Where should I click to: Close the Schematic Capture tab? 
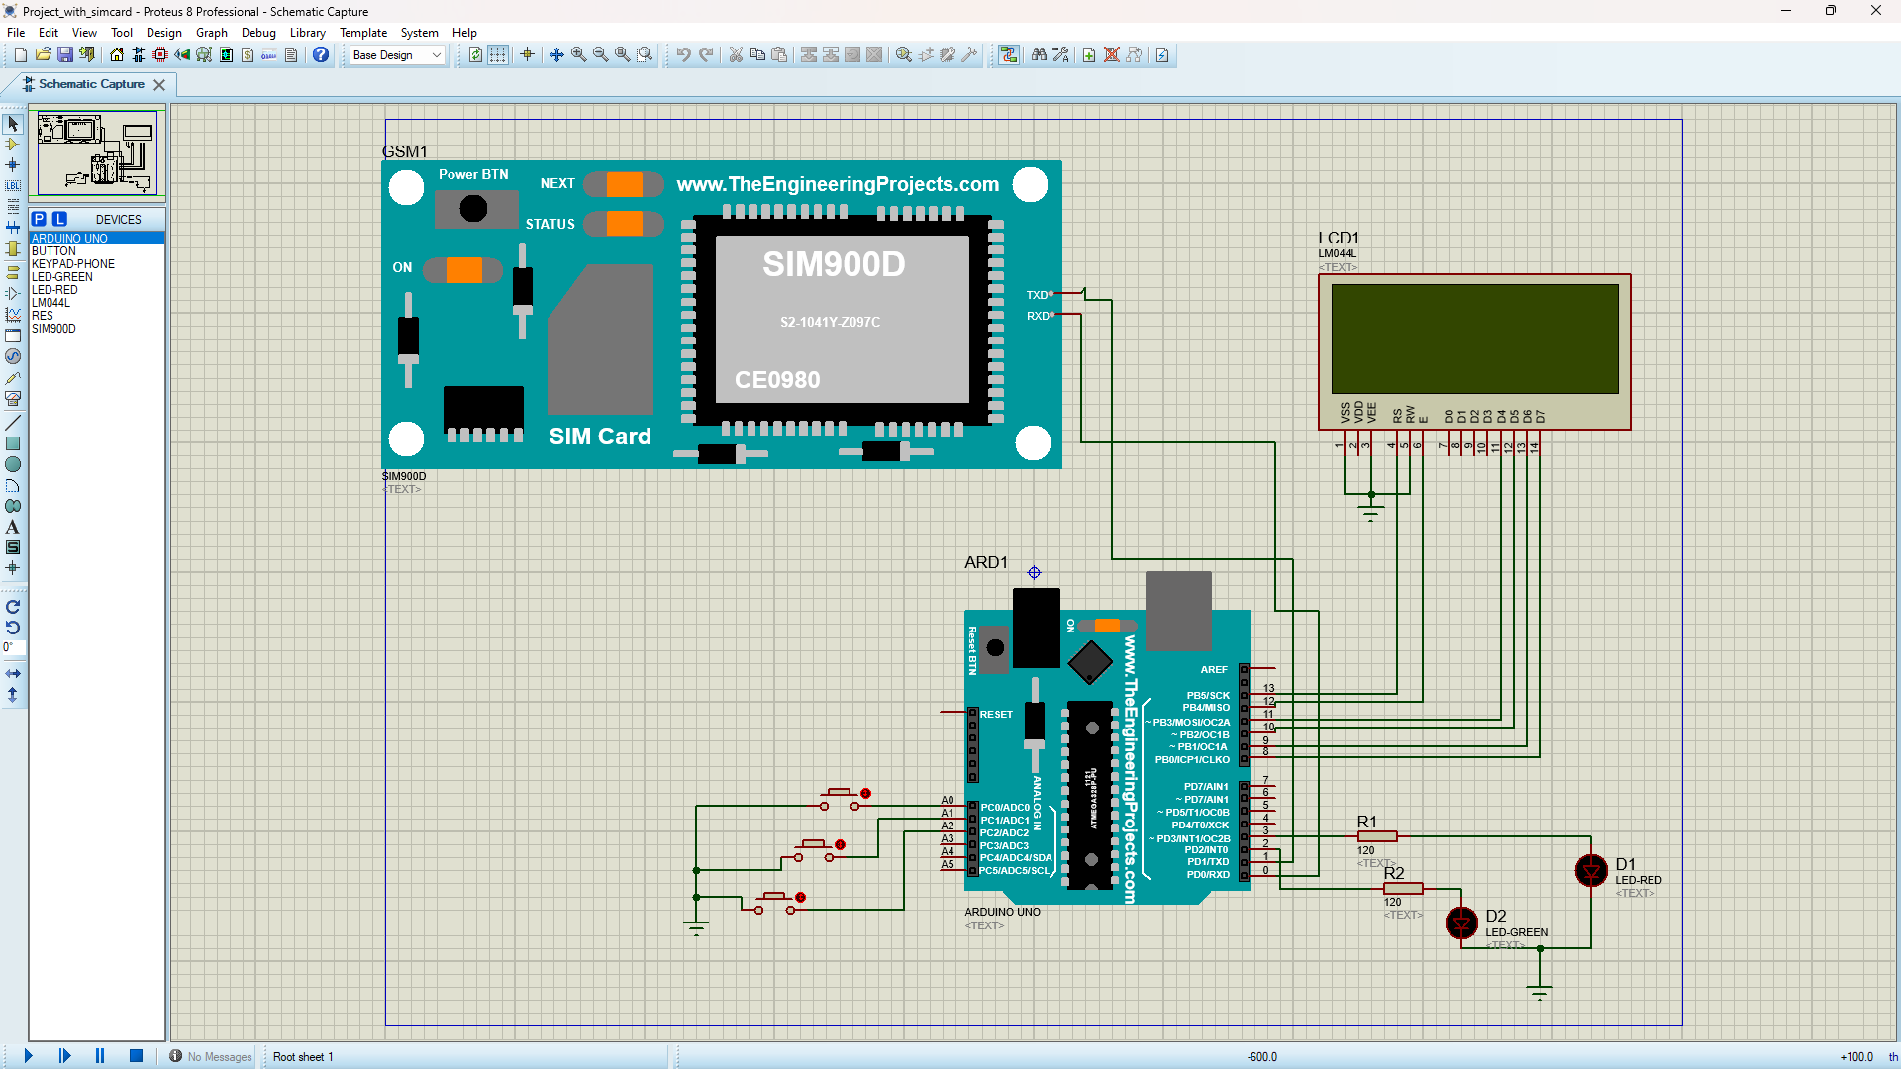click(x=159, y=85)
